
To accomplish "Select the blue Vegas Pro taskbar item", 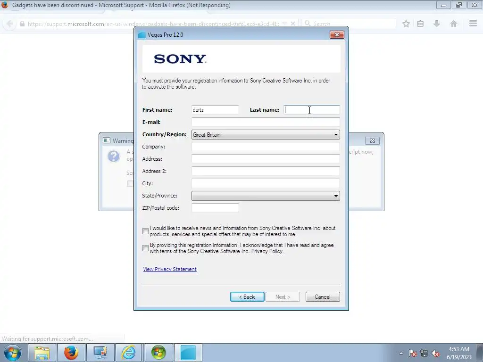I will point(188,353).
